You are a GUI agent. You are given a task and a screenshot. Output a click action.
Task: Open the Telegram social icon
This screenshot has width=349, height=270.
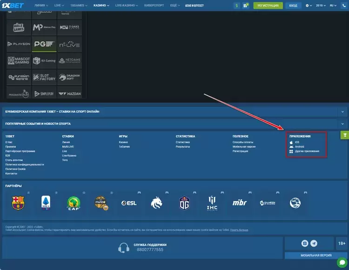[x=314, y=244]
